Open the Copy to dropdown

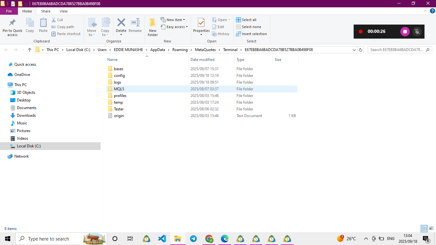click(x=105, y=27)
